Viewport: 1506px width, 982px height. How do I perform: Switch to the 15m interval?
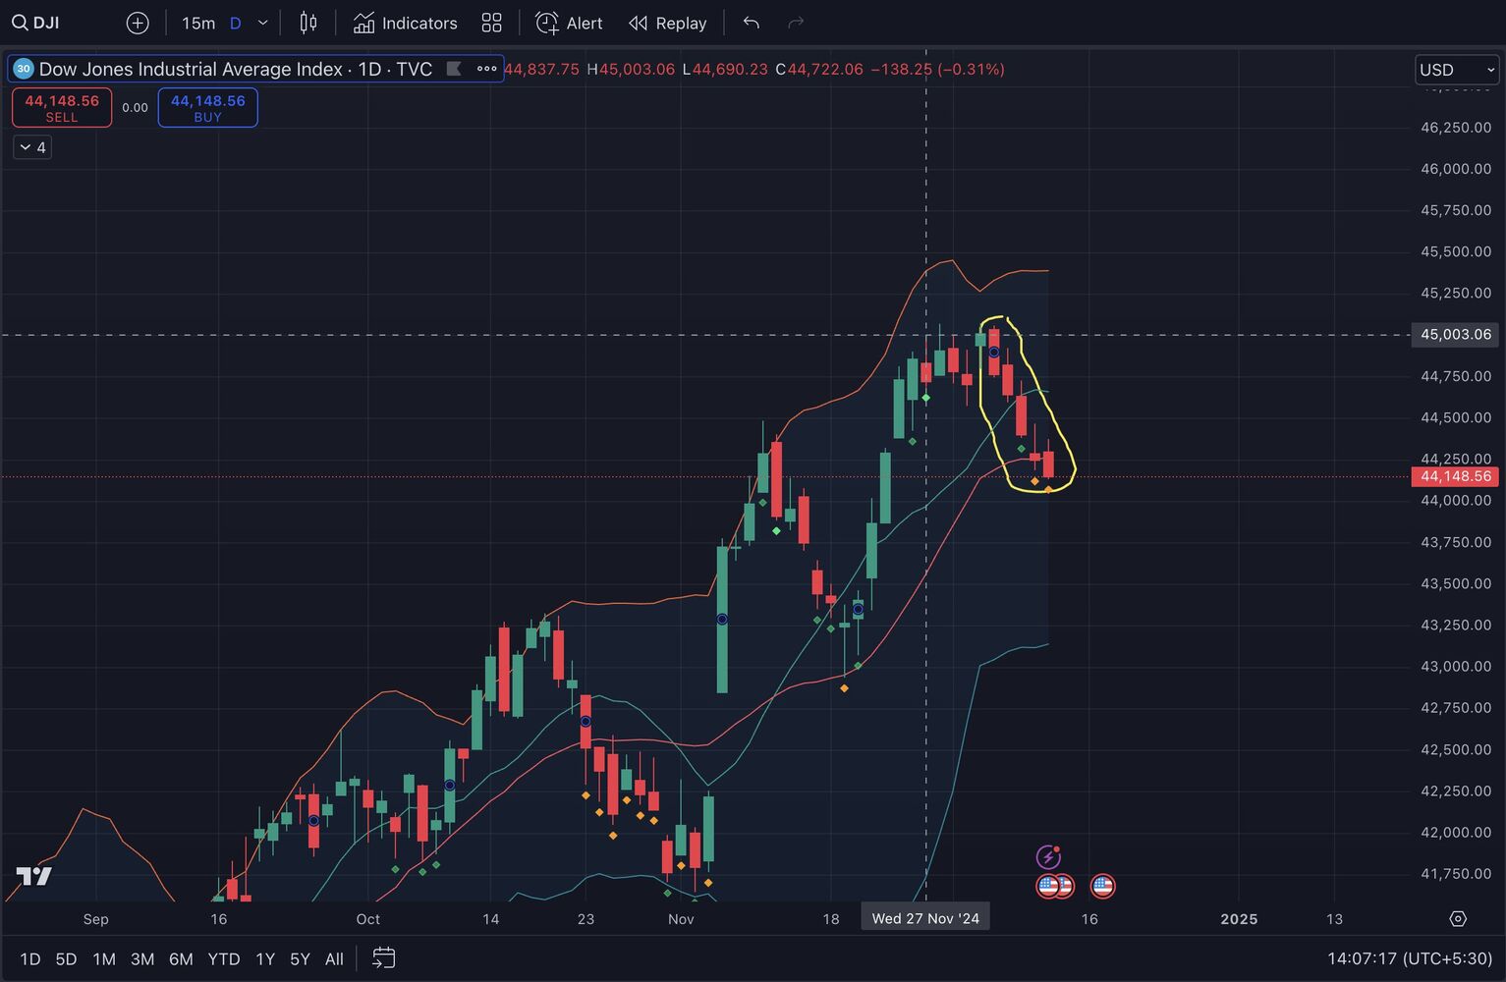point(198,23)
